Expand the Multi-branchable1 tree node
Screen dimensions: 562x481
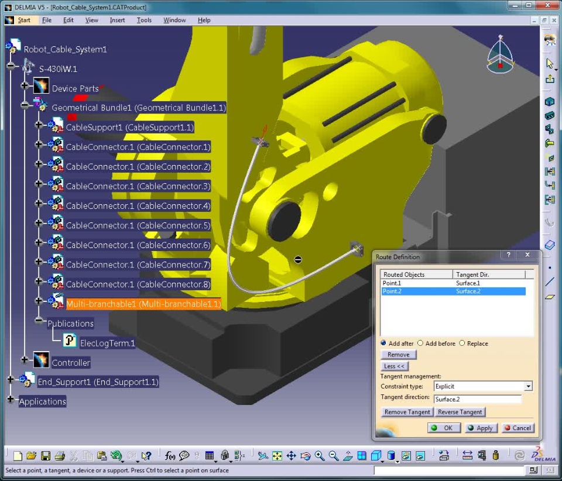(39, 301)
